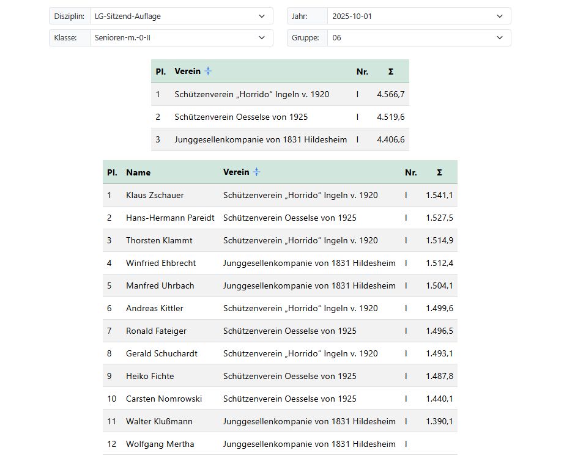Screen dimensions: 564x464
Task: Click on shooter Klaus Zschauer
Action: (x=155, y=196)
